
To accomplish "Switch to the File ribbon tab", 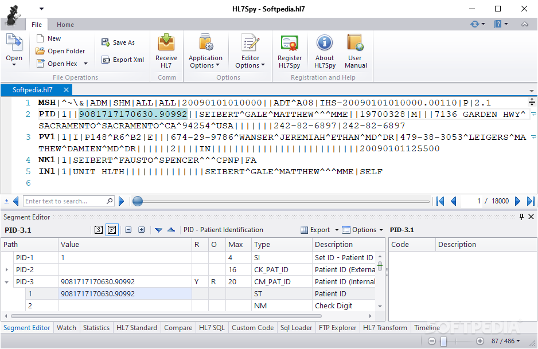I will pyautogui.click(x=37, y=25).
